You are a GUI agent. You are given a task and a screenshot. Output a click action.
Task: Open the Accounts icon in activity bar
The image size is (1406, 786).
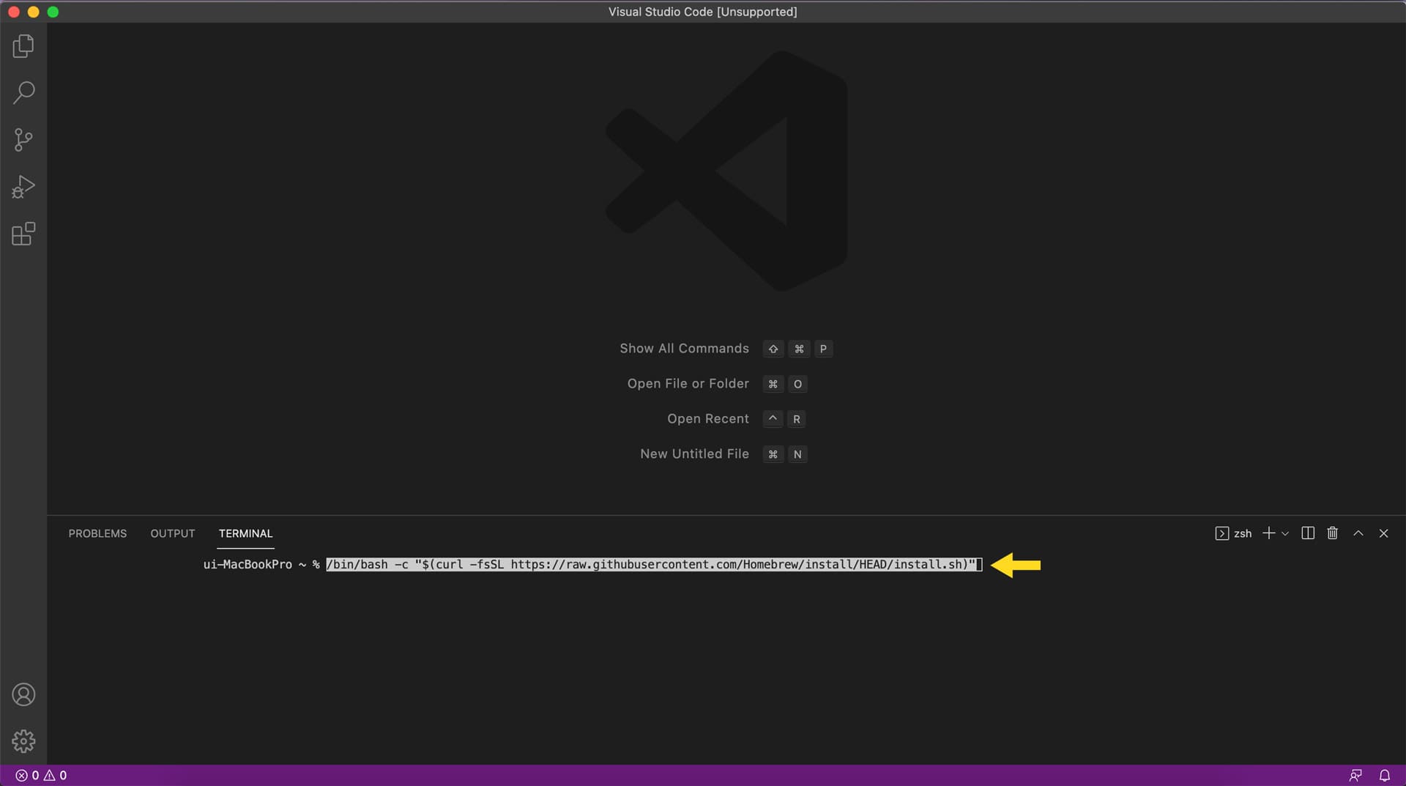24,694
